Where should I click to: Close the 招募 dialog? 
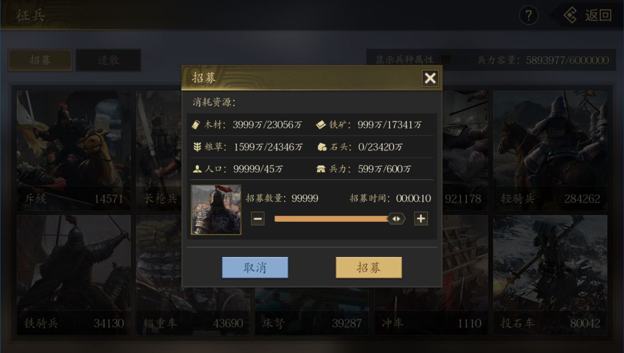(x=430, y=78)
